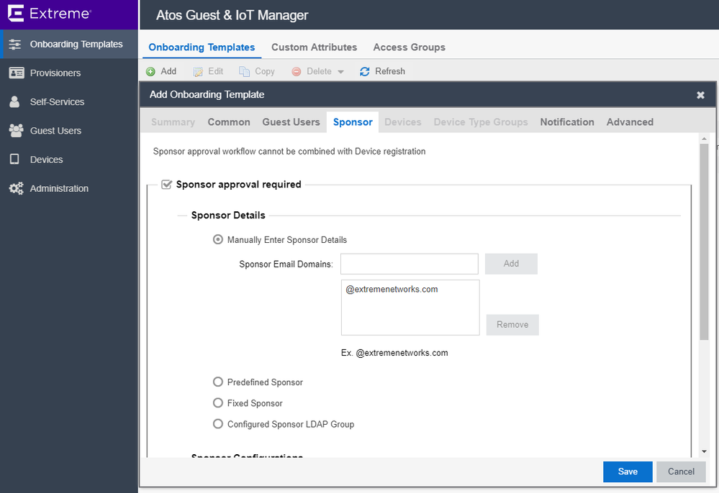Viewport: 719px width, 493px height.
Task: Click the Add button beside email domain field
Action: click(511, 264)
